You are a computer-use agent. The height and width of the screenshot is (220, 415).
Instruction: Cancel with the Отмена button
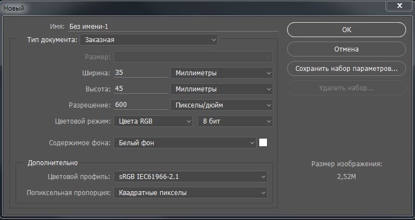(x=347, y=49)
